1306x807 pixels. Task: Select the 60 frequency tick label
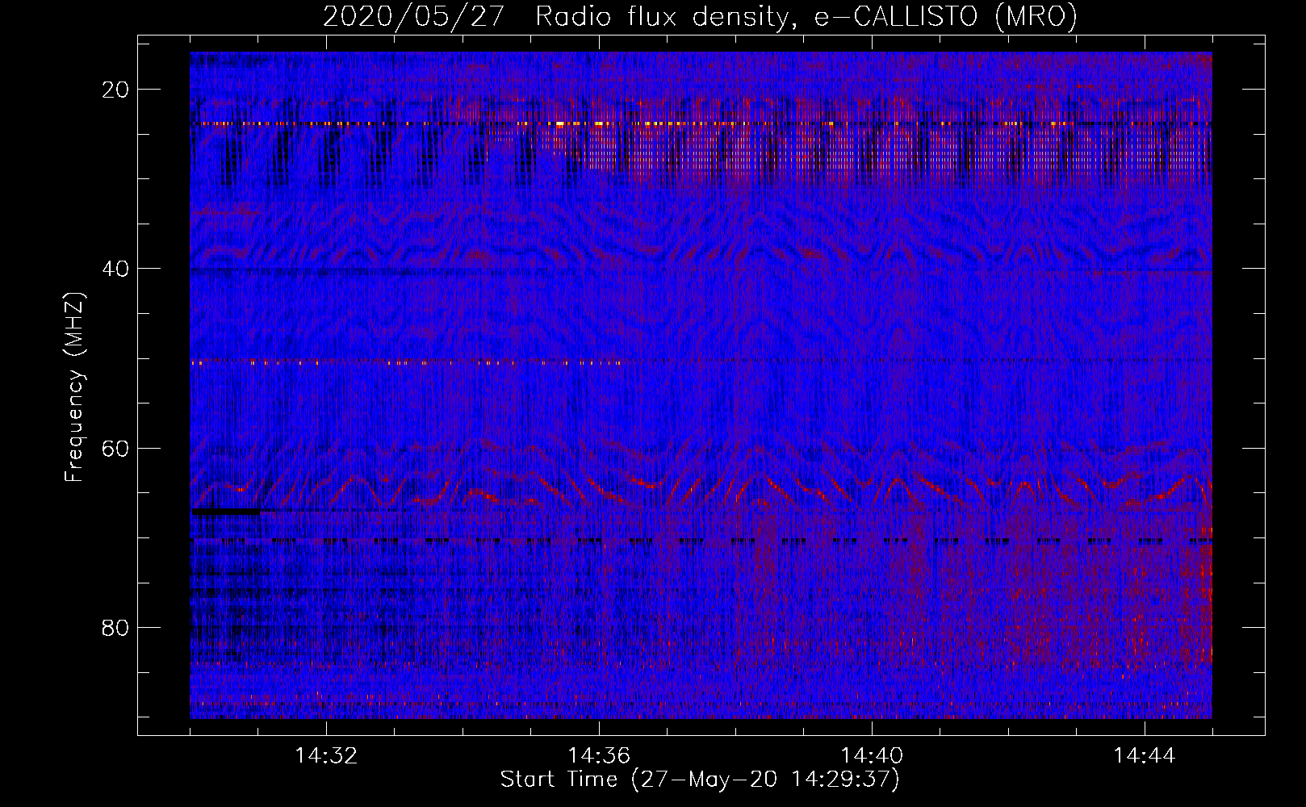[x=116, y=448]
